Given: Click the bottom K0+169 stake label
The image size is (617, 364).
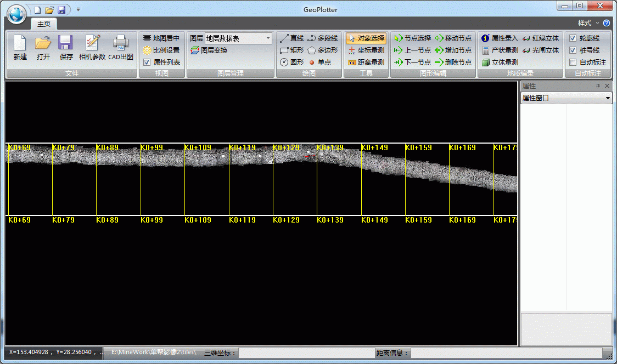Looking at the screenshot, I should click(x=462, y=220).
